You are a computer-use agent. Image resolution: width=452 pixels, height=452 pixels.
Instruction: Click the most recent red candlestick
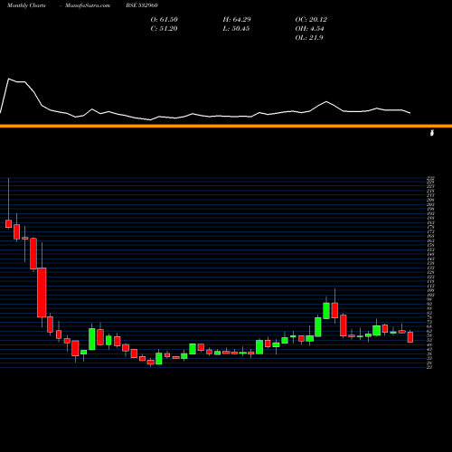pyautogui.click(x=410, y=337)
